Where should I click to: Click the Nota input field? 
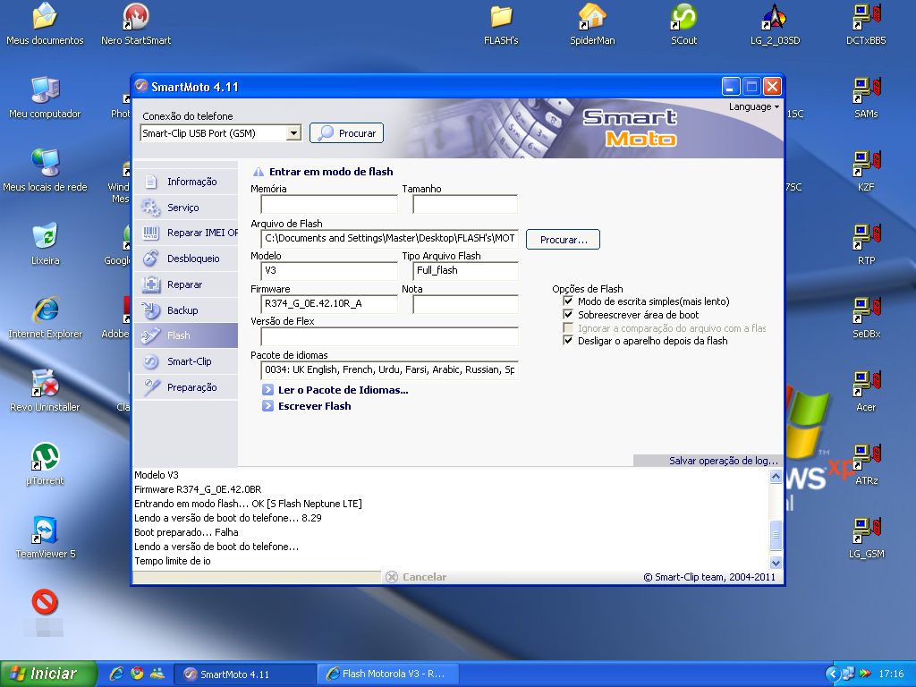tap(465, 304)
